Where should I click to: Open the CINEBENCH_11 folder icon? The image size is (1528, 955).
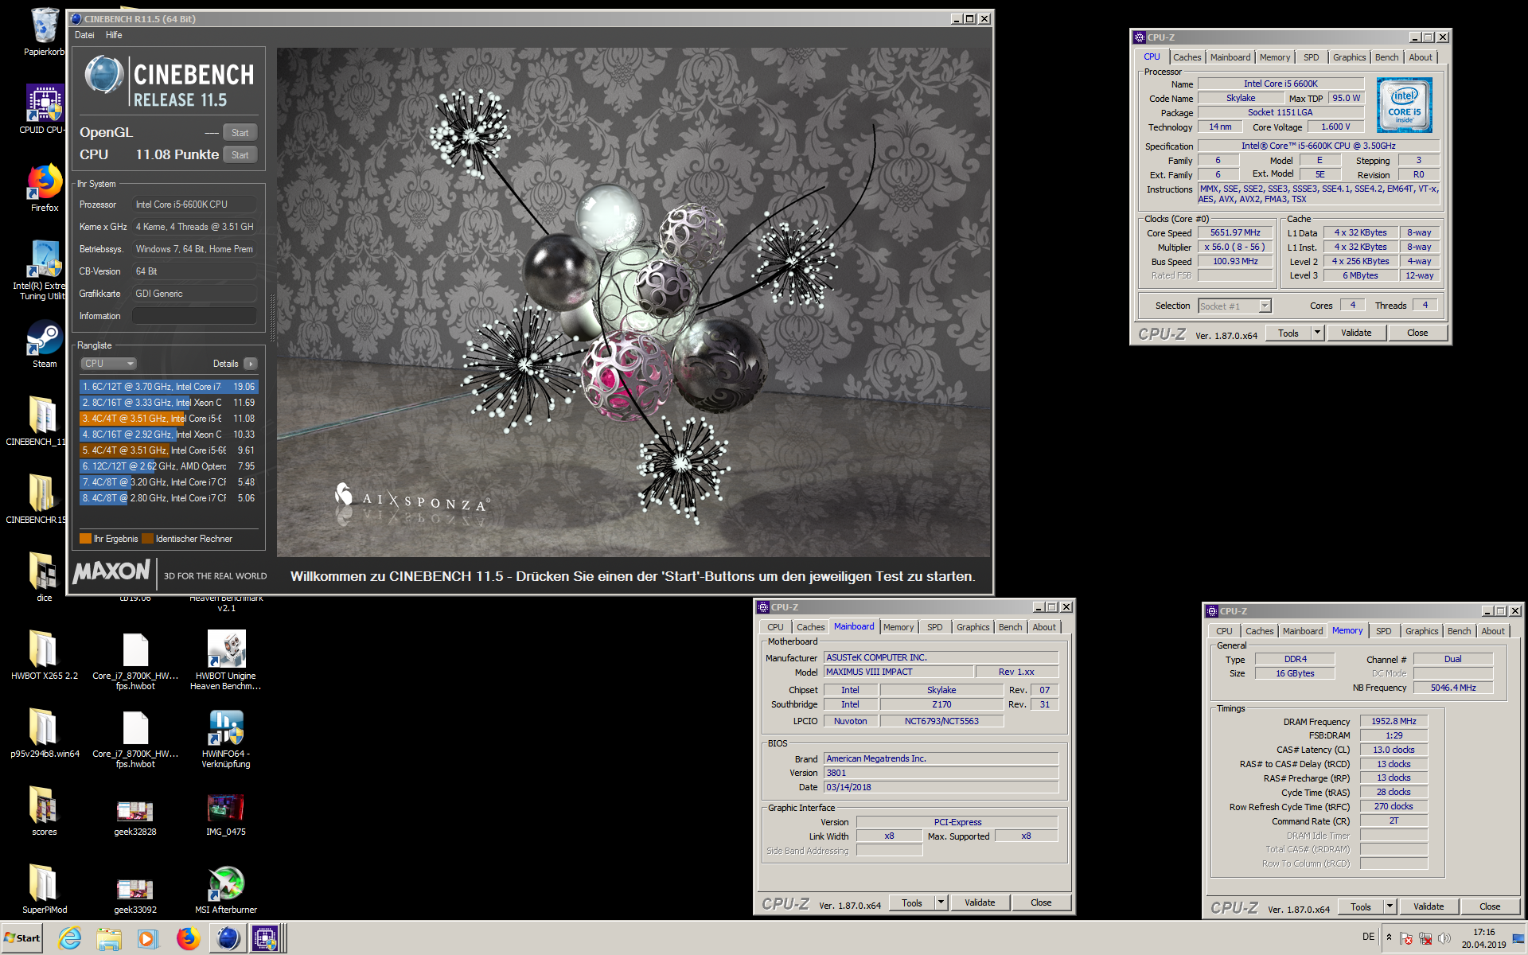[45, 416]
